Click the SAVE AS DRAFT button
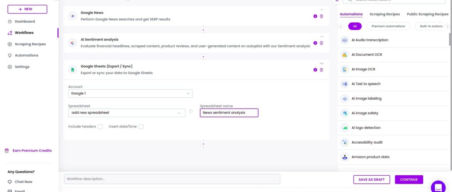The height and width of the screenshot is (192, 452). (372, 180)
